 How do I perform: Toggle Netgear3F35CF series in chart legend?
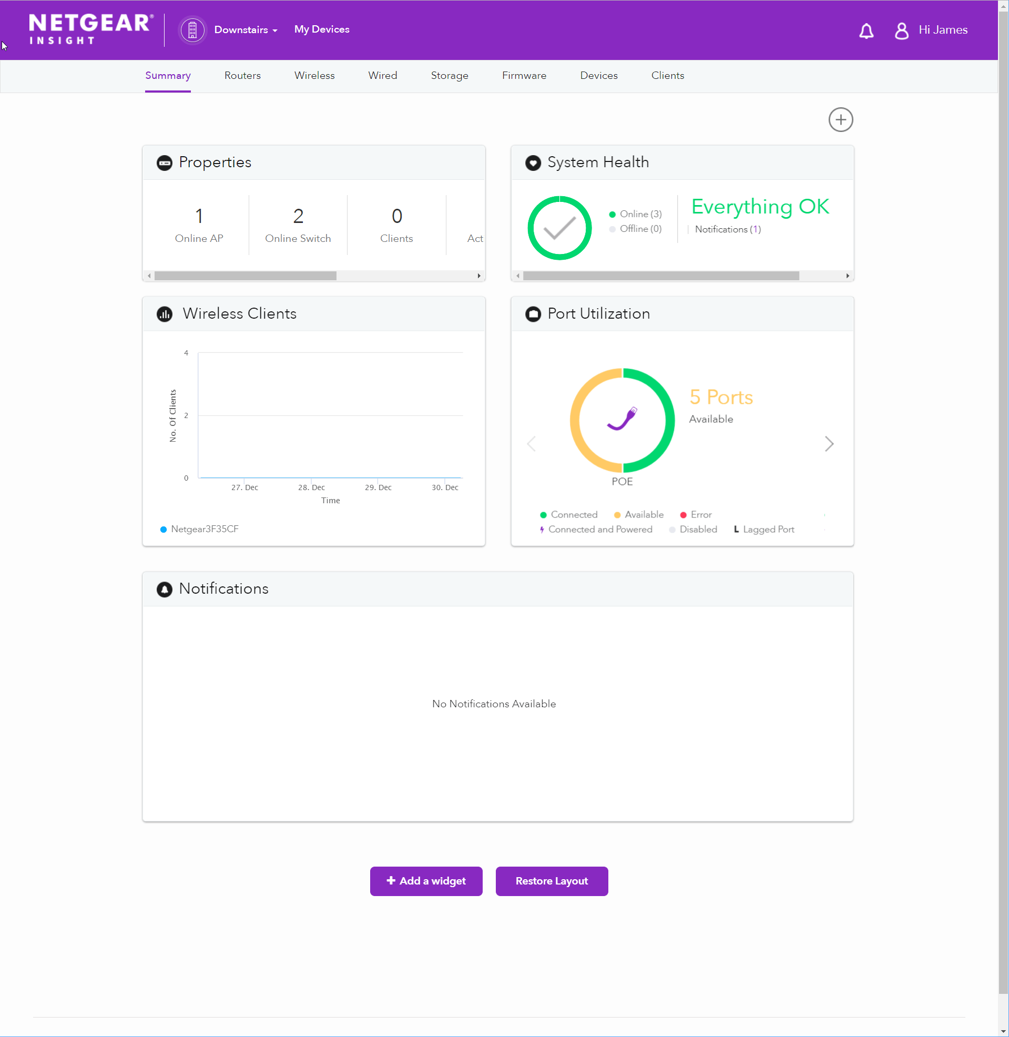[x=199, y=529]
